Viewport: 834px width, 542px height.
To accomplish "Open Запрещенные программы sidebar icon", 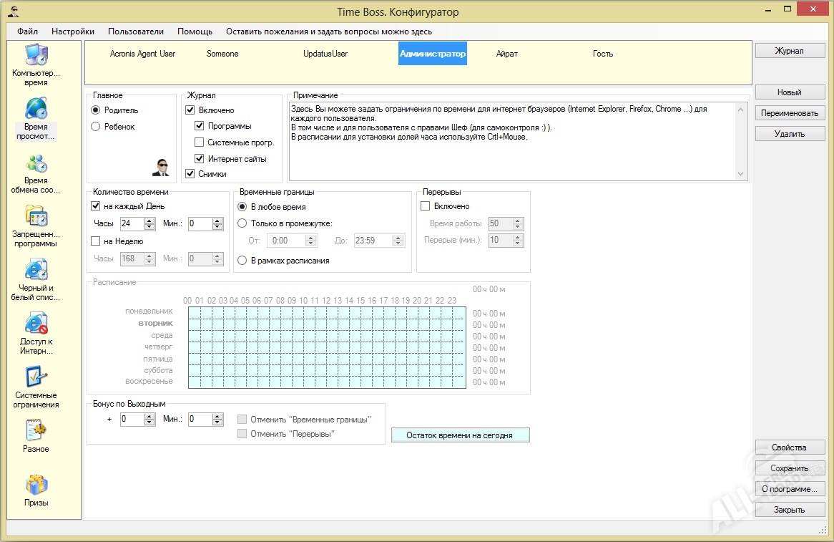I will (36, 216).
